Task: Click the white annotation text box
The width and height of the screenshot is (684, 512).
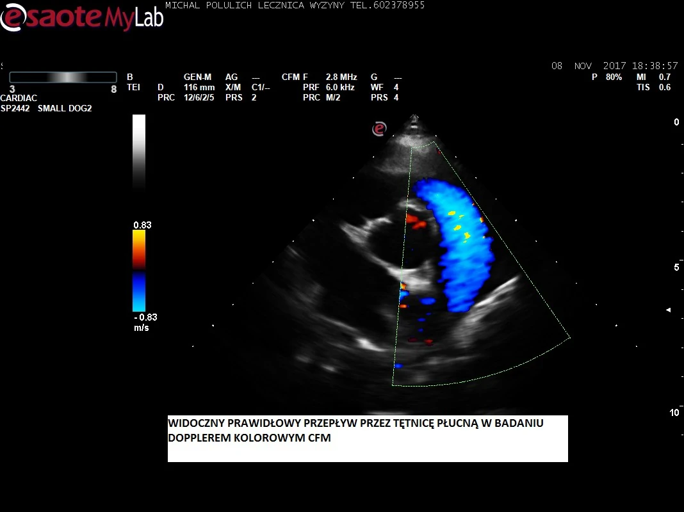Action: coord(368,438)
